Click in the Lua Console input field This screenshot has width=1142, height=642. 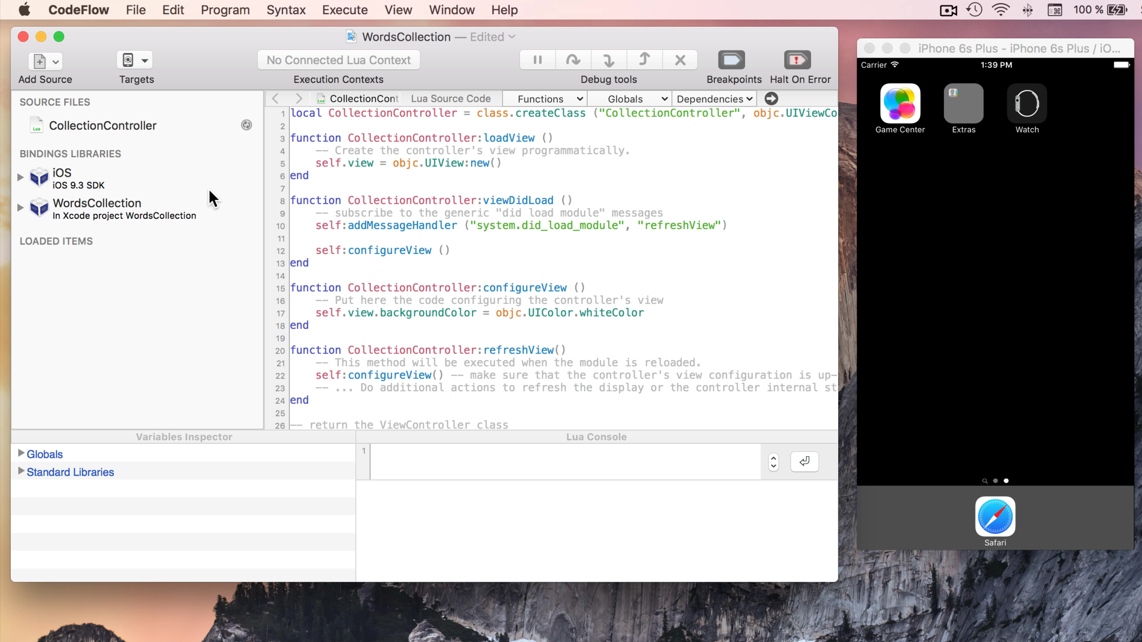click(565, 462)
